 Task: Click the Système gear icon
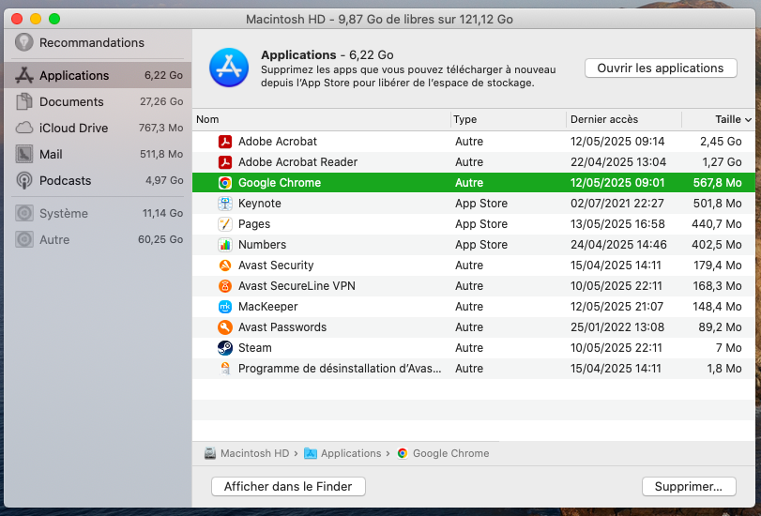tap(23, 213)
